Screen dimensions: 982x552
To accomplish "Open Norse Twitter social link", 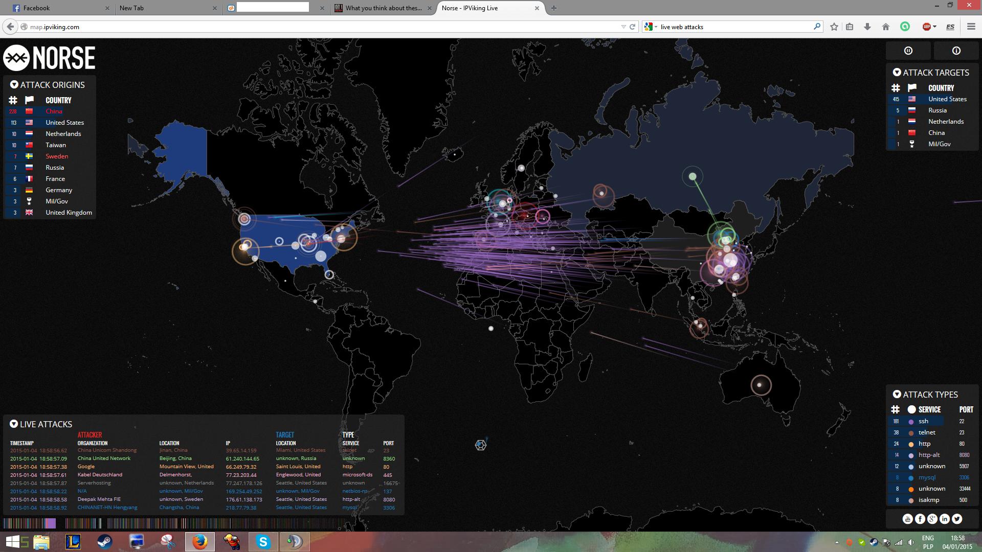I will (956, 519).
